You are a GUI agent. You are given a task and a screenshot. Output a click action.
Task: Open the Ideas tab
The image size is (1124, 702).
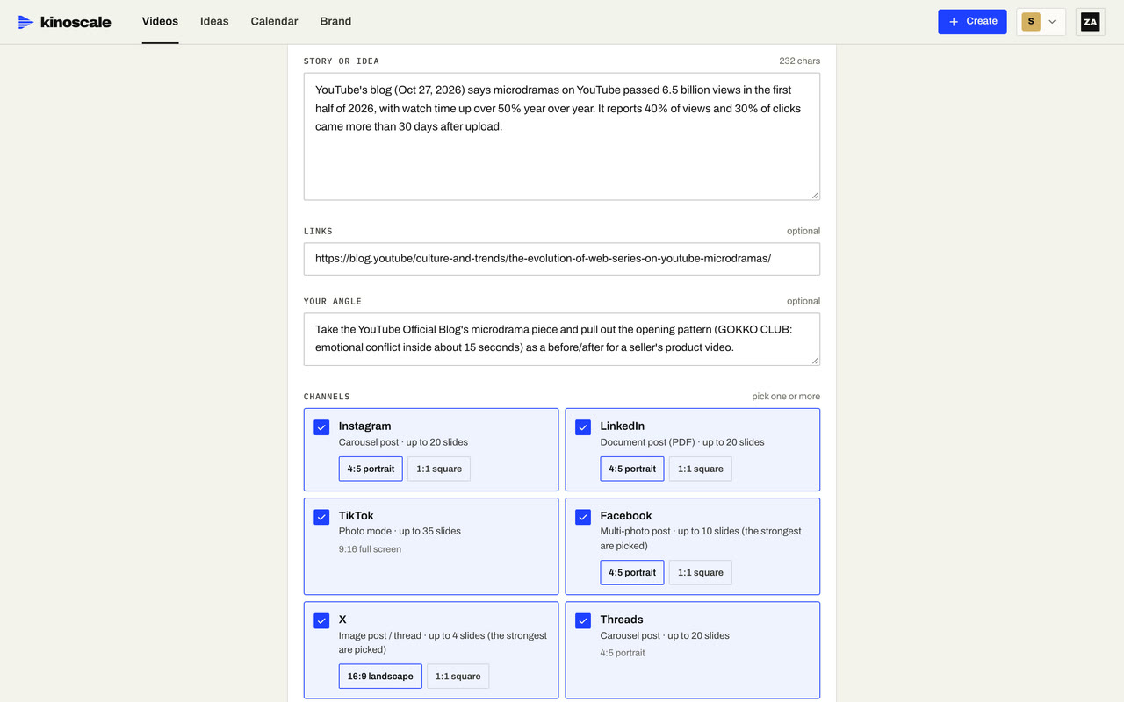[214, 22]
